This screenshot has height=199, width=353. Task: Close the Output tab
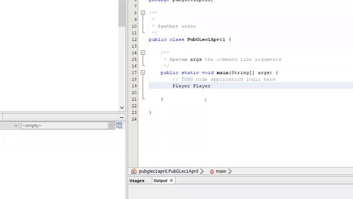coord(172,181)
